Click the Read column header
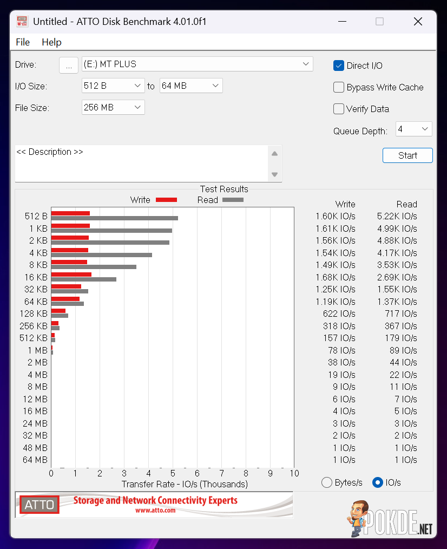This screenshot has width=447, height=549. click(x=407, y=204)
